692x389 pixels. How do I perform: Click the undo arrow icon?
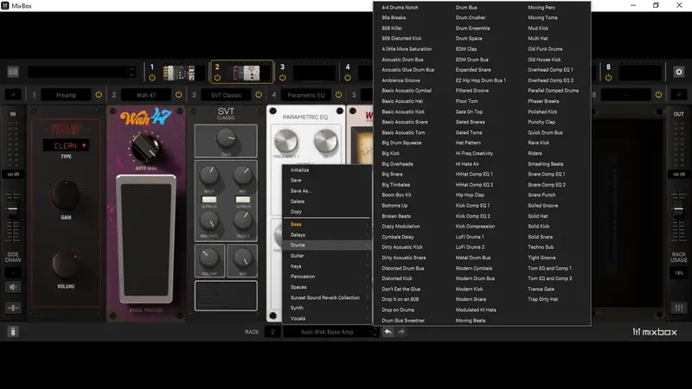tap(388, 332)
